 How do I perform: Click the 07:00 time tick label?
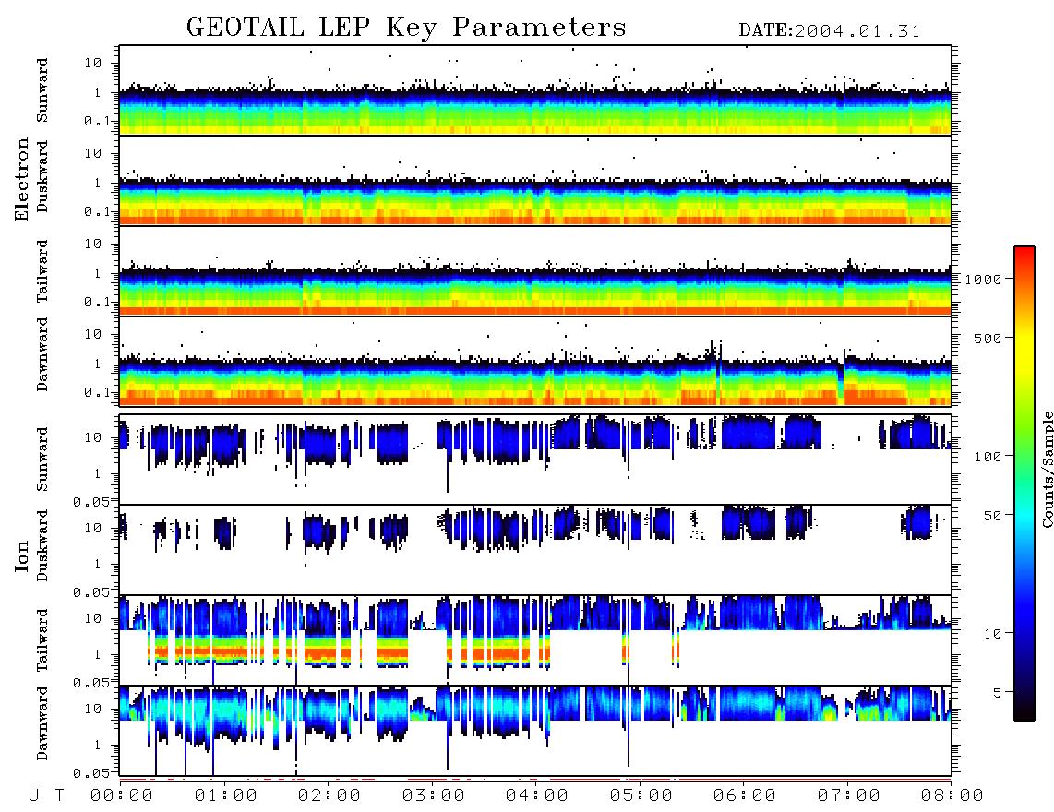pos(849,795)
